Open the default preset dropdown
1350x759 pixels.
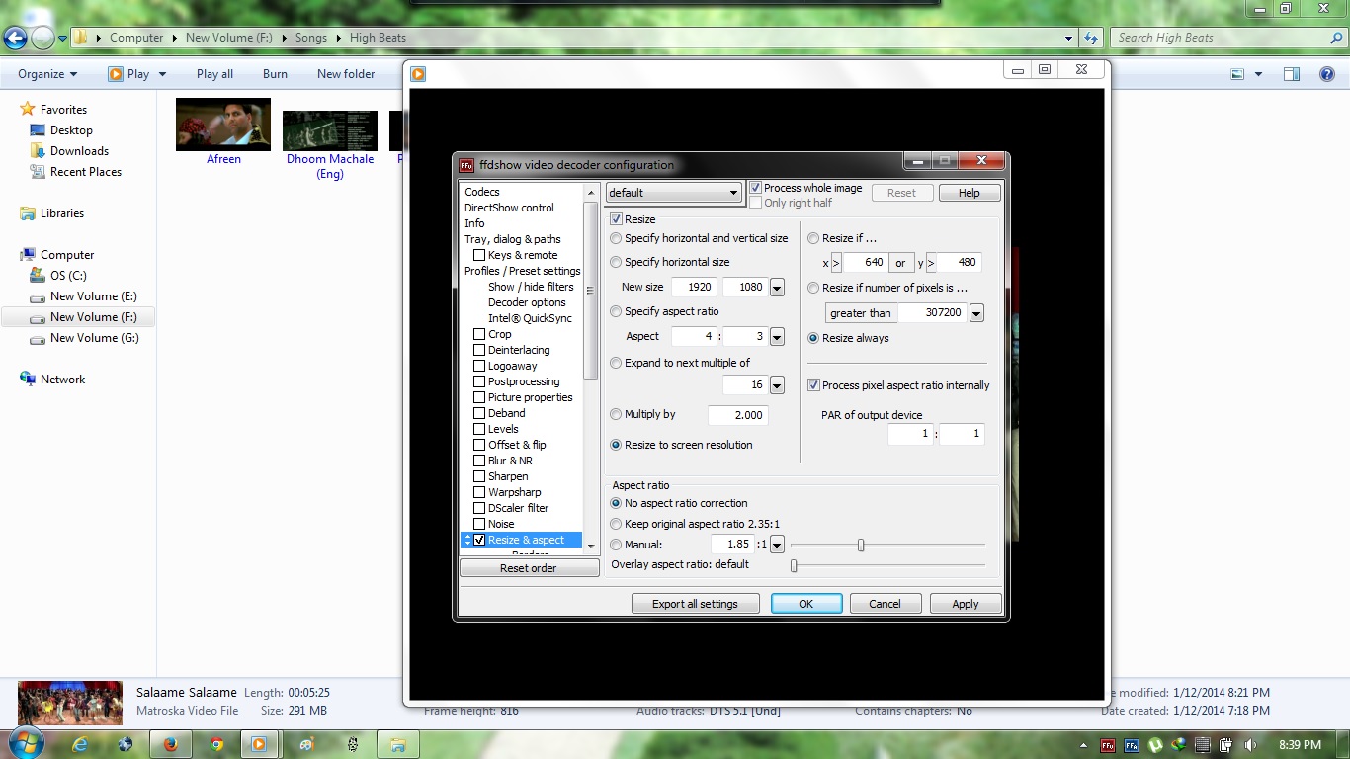734,193
